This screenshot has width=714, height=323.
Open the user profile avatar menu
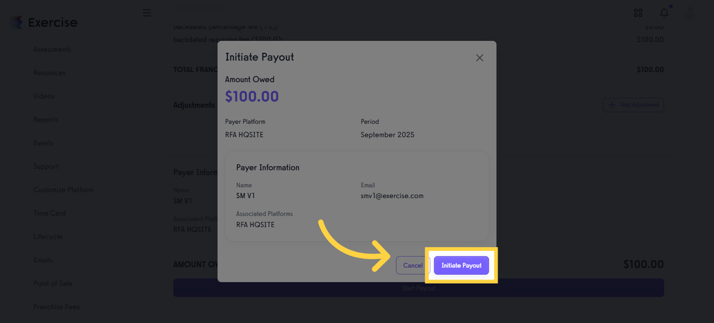[689, 13]
